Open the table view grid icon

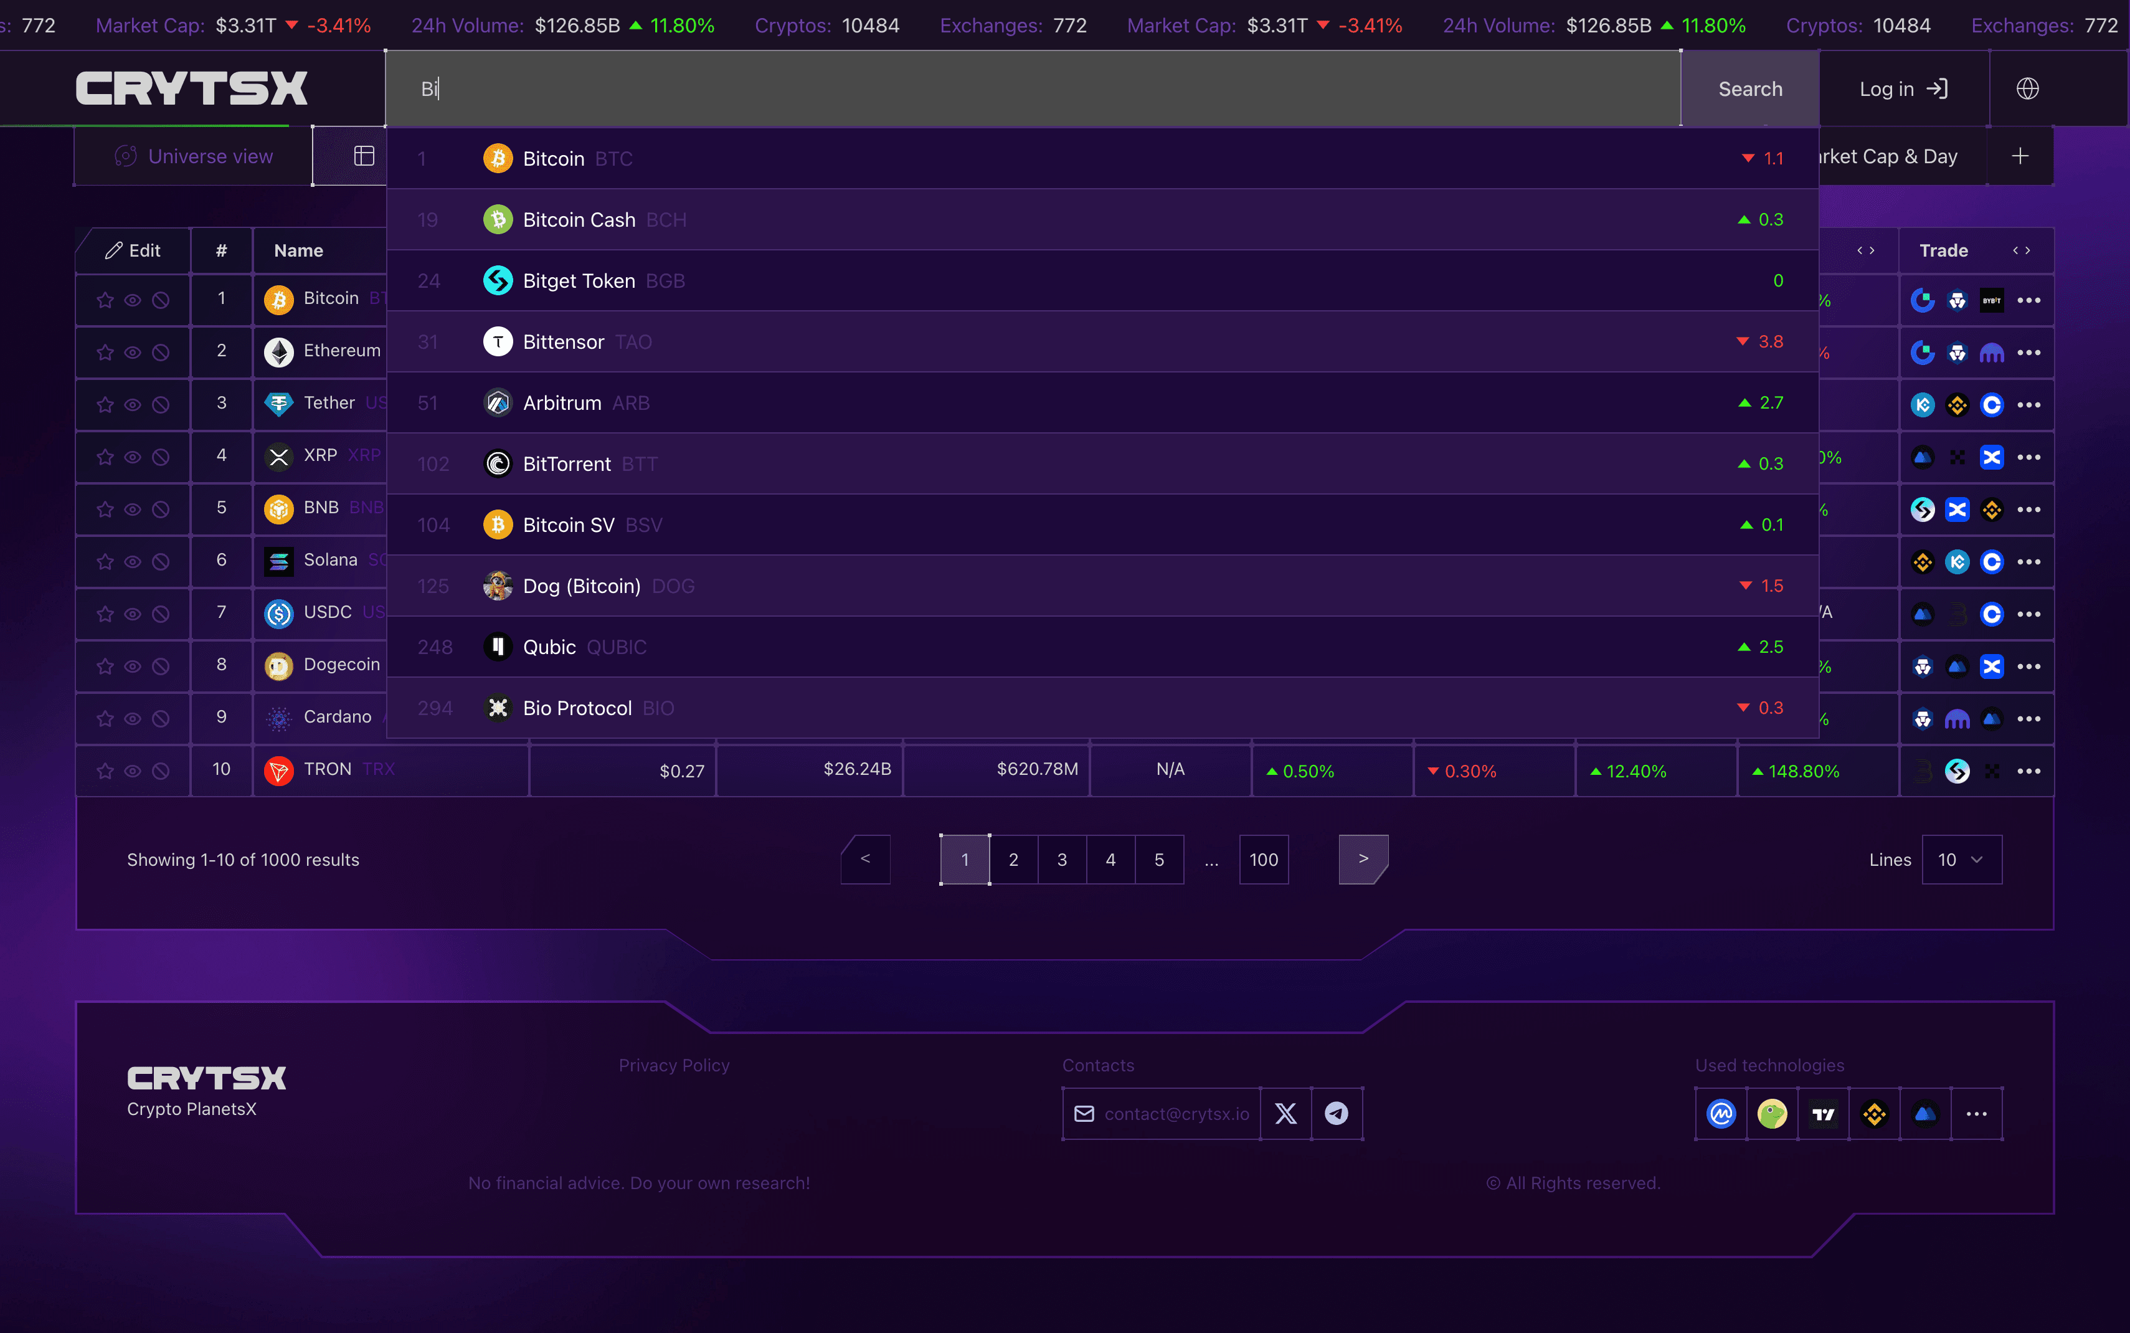pyautogui.click(x=364, y=156)
